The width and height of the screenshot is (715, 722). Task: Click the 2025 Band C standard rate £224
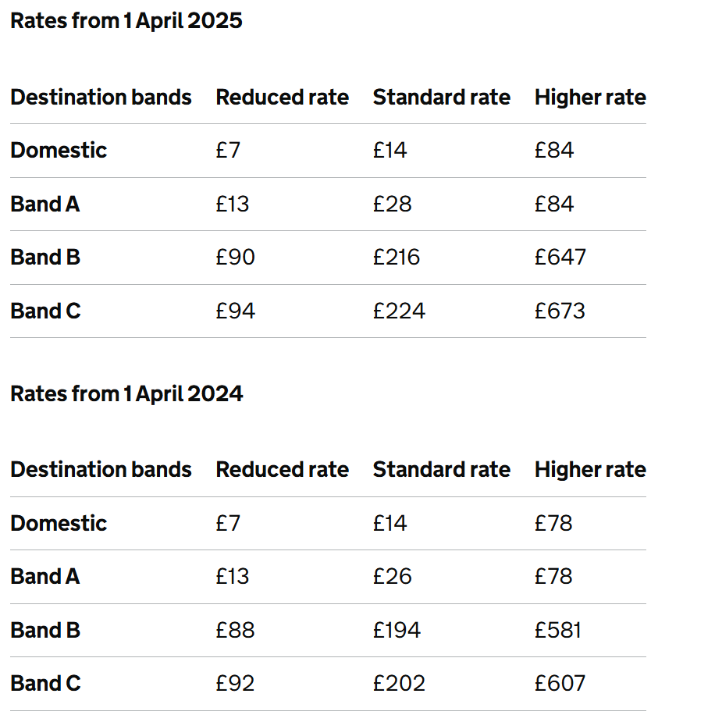pyautogui.click(x=399, y=311)
